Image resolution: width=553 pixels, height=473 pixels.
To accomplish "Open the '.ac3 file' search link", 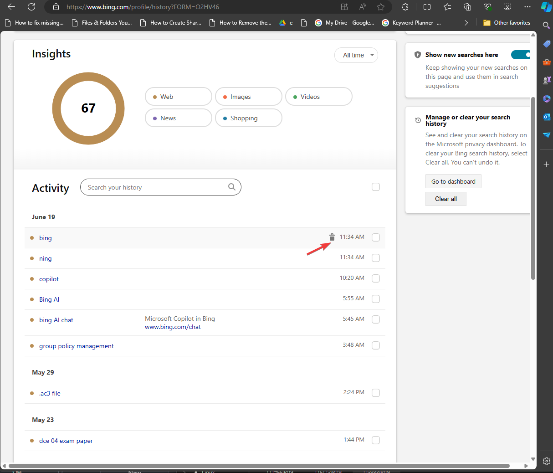I will click(x=50, y=393).
